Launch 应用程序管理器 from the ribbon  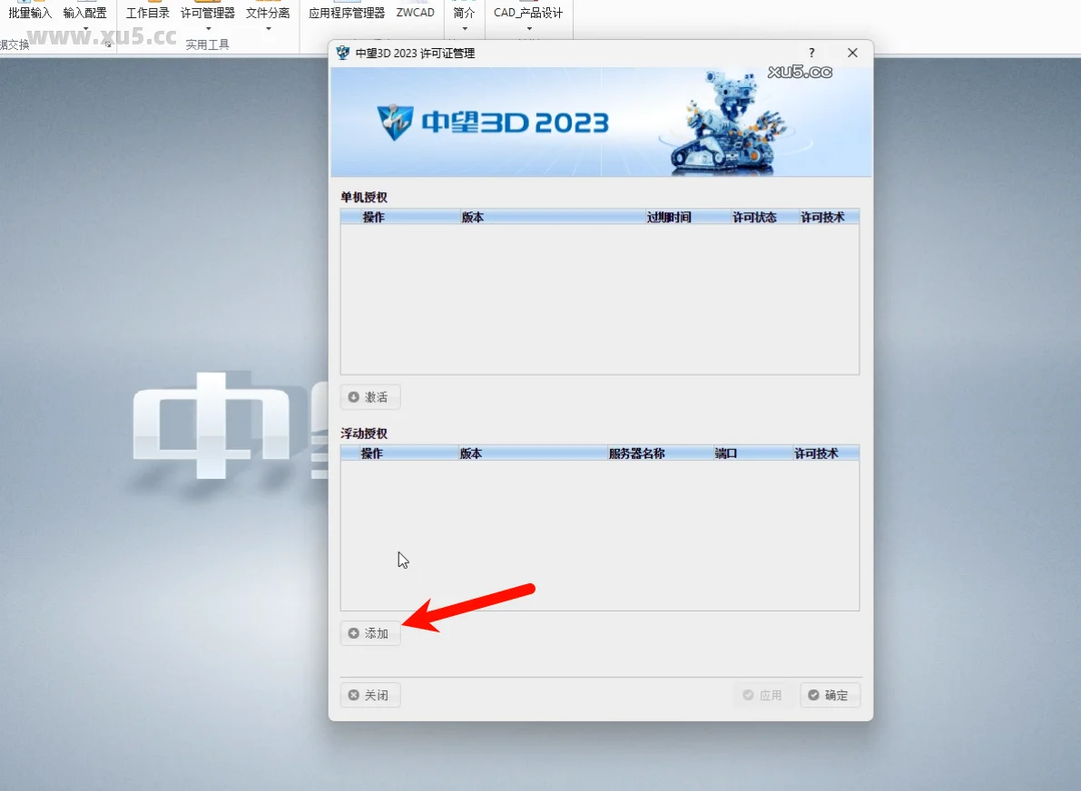[x=347, y=13]
